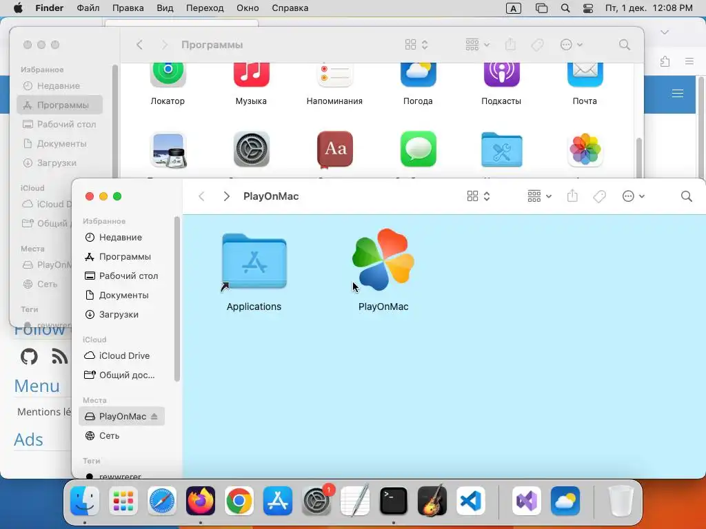This screenshot has width=706, height=529.
Task: Select PlayOnMac in front sidebar locations
Action: [x=121, y=417]
